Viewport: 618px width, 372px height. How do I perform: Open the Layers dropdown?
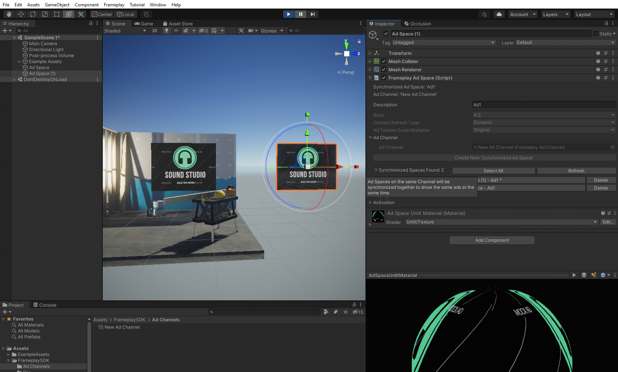pyautogui.click(x=555, y=14)
